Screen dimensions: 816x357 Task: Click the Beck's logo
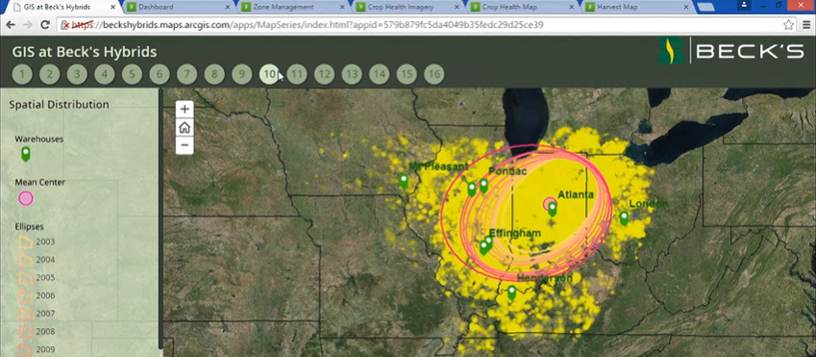(731, 51)
